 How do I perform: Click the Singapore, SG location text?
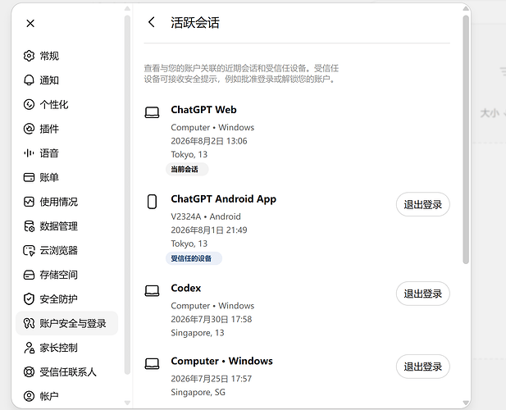click(198, 392)
